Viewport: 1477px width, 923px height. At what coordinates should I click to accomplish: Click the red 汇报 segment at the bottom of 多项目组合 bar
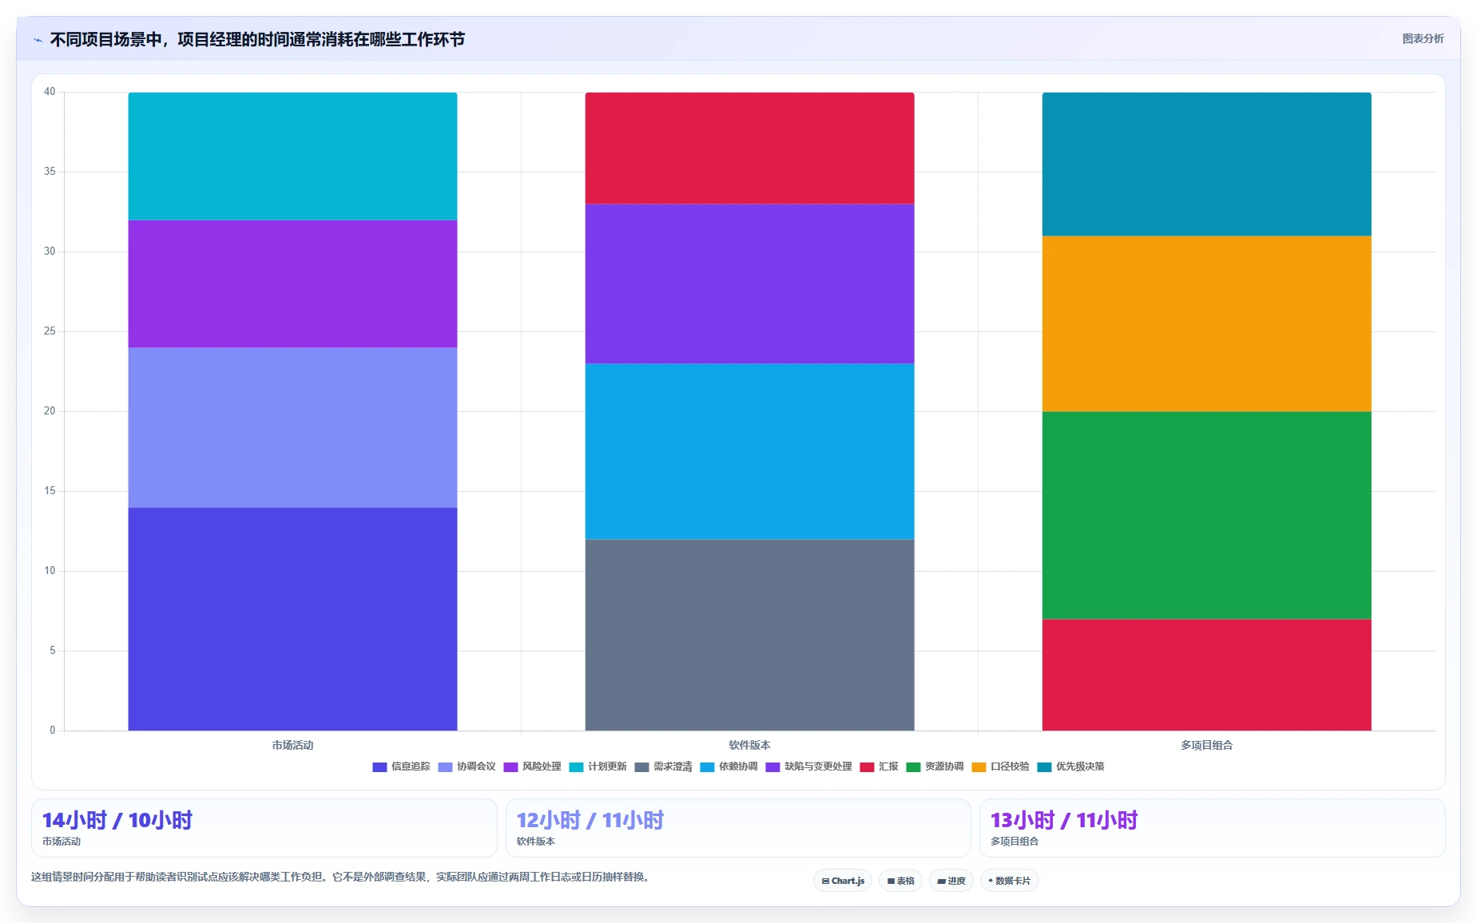1206,675
